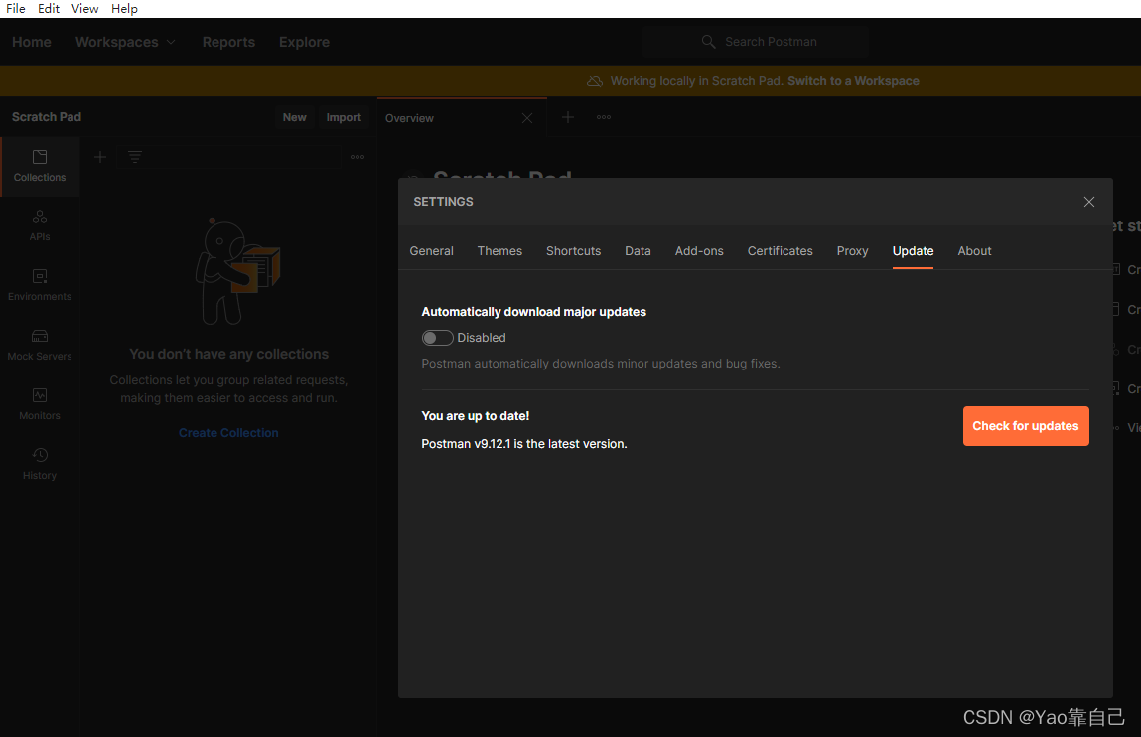Click the Disabled toggle label
1141x737 pixels.
[482, 338]
